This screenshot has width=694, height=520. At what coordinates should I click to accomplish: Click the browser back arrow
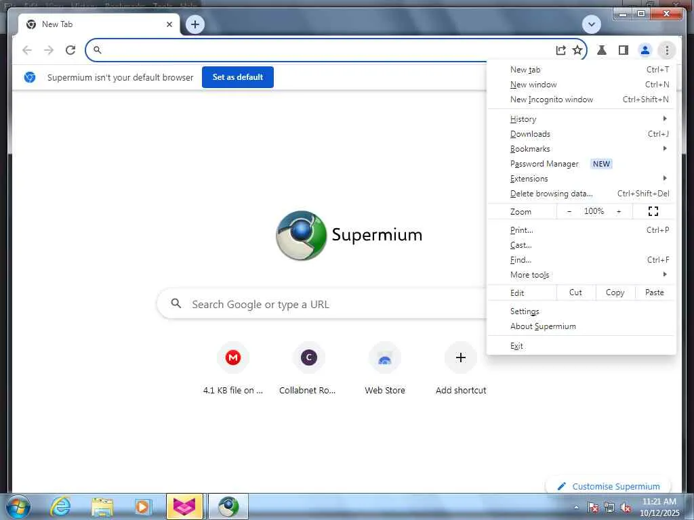27,50
